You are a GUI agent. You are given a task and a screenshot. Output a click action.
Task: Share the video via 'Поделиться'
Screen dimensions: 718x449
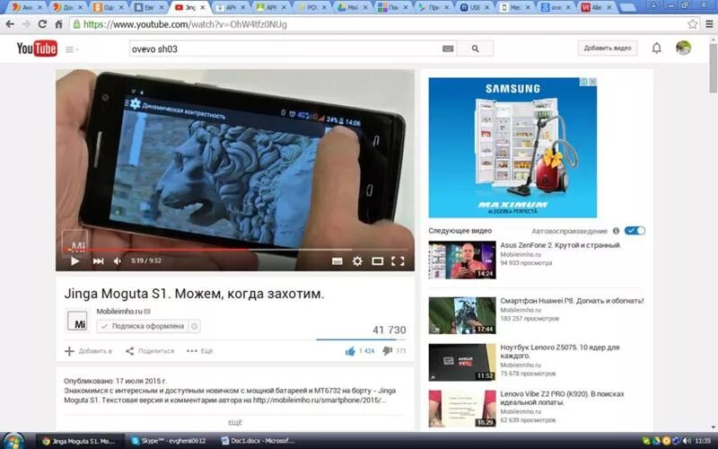pos(150,351)
